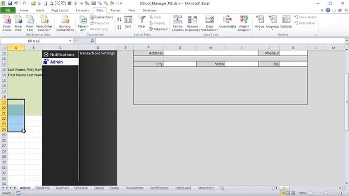
Task: Click Remove Duplicates
Action: click(x=192, y=23)
